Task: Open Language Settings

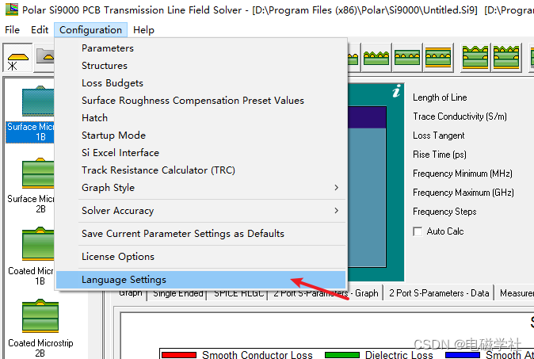Action: [201, 280]
